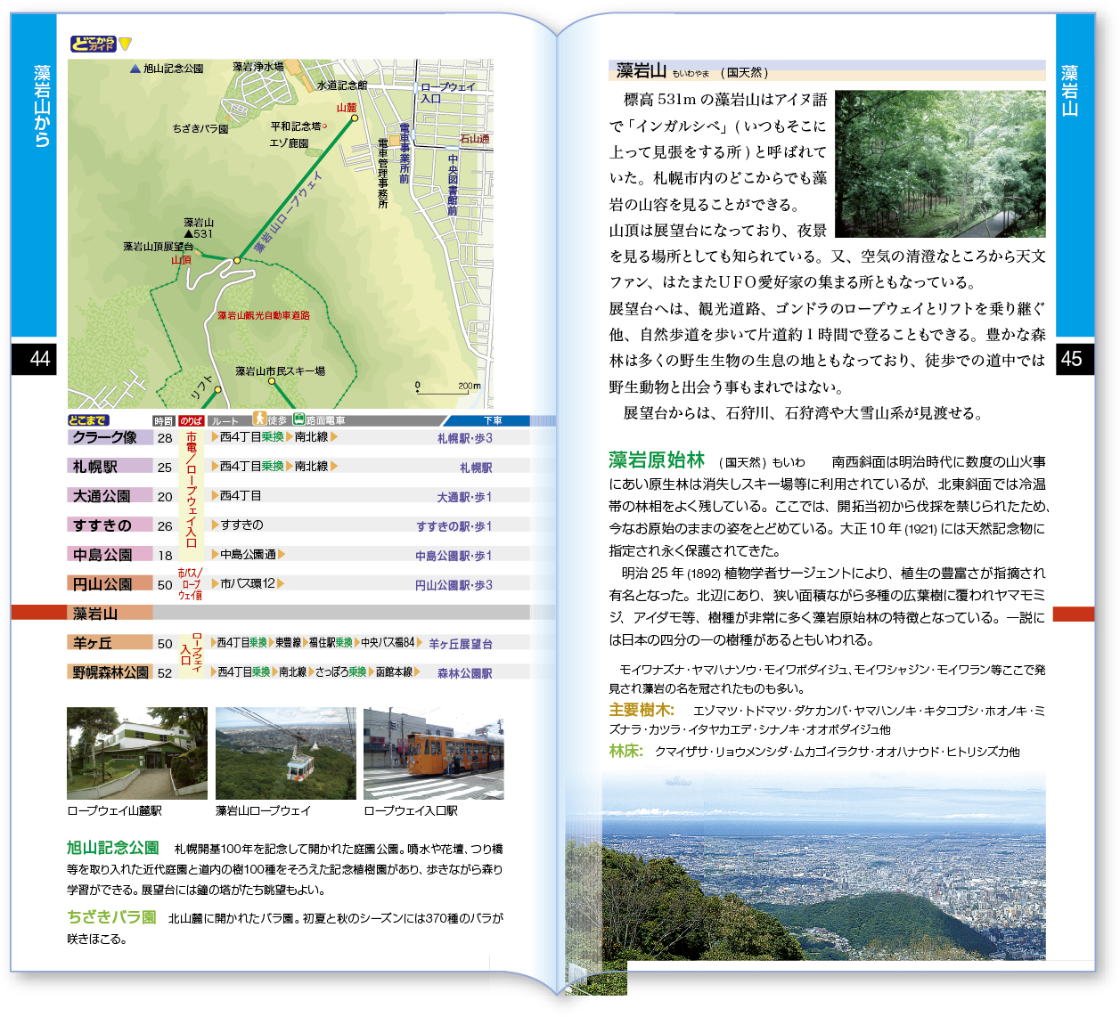Click the 森林公園駅 alighting stop
Viewport: 1120px width, 1017px height.
[x=464, y=673]
